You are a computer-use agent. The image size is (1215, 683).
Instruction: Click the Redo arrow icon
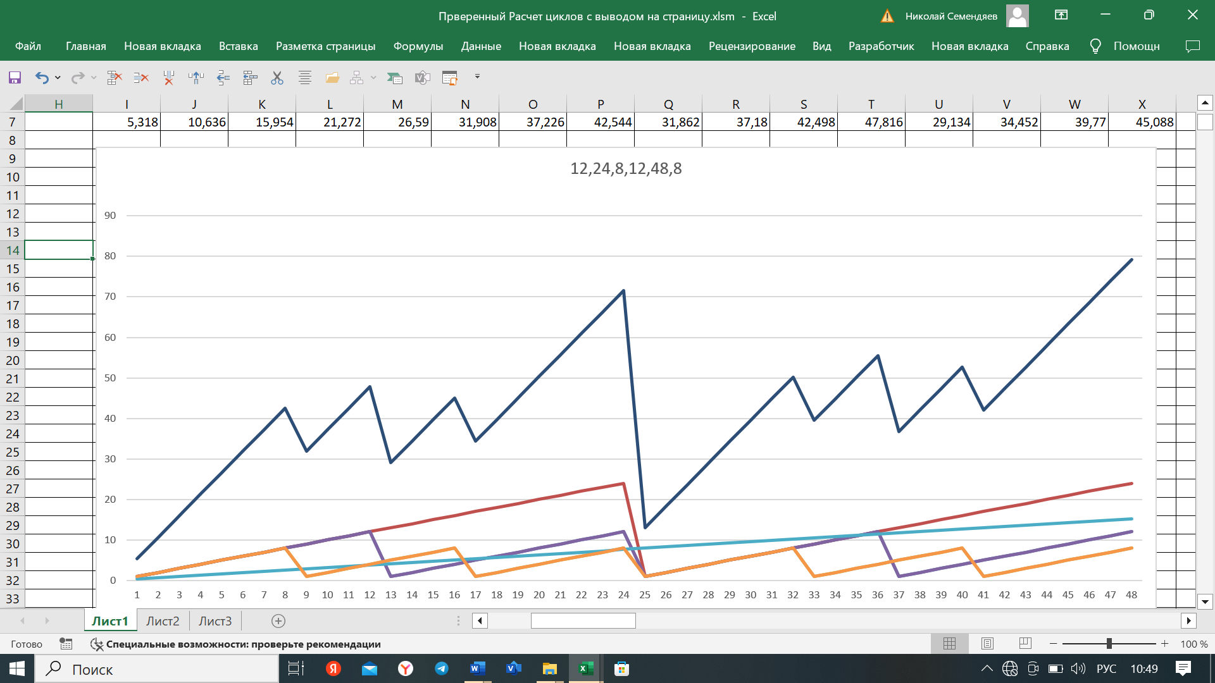point(78,77)
